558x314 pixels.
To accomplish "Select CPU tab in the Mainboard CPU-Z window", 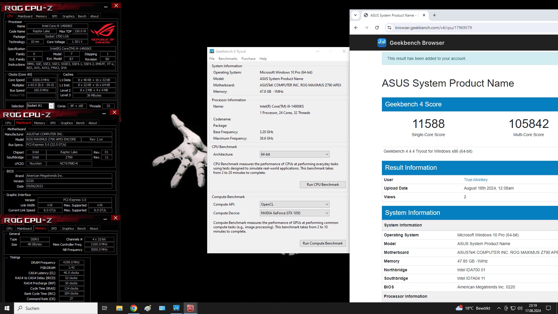I will click(8, 123).
